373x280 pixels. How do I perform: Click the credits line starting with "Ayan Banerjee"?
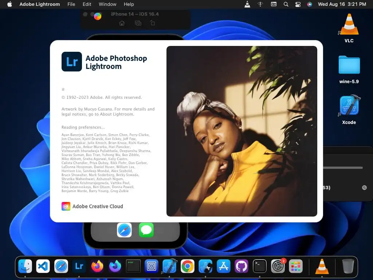pos(105,135)
